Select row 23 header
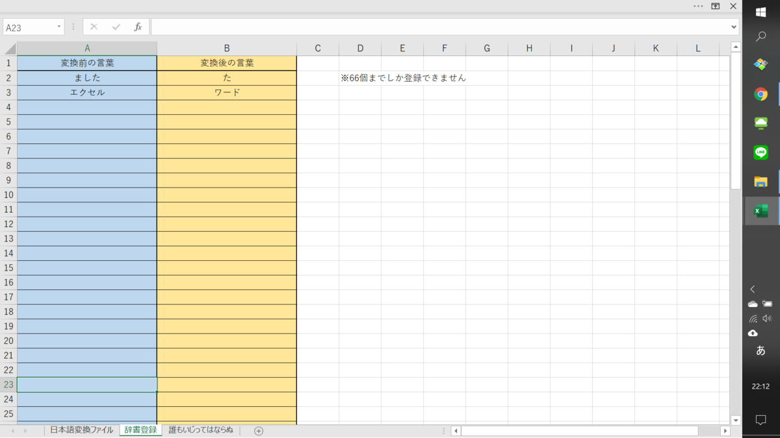 pos(9,385)
